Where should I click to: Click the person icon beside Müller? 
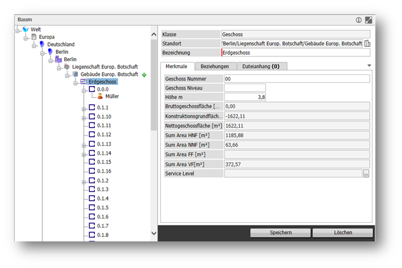100,96
